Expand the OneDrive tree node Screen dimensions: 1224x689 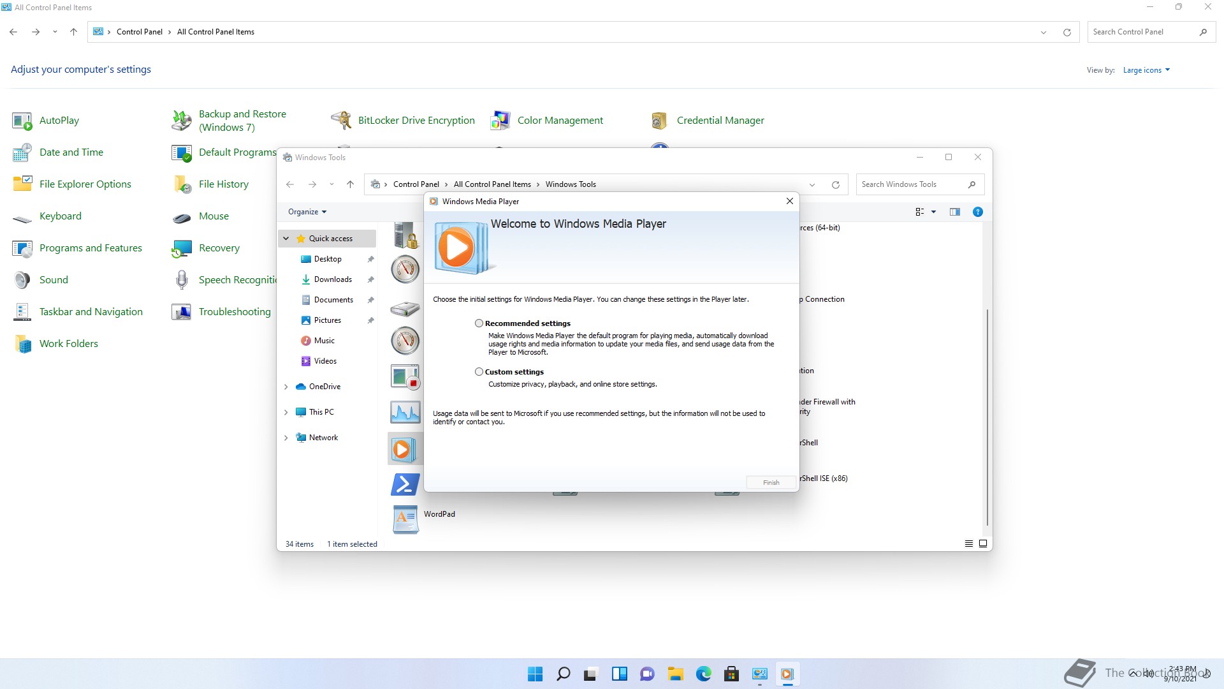[x=286, y=387]
